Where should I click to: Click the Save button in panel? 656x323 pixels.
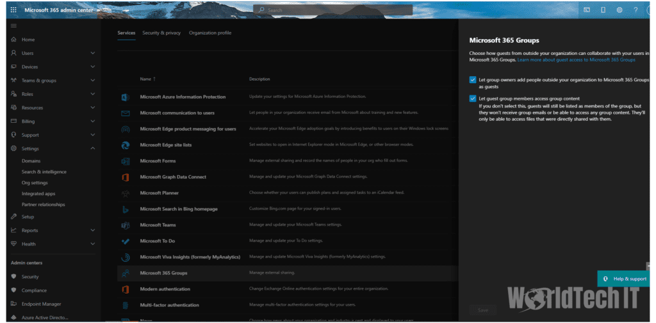click(x=483, y=310)
